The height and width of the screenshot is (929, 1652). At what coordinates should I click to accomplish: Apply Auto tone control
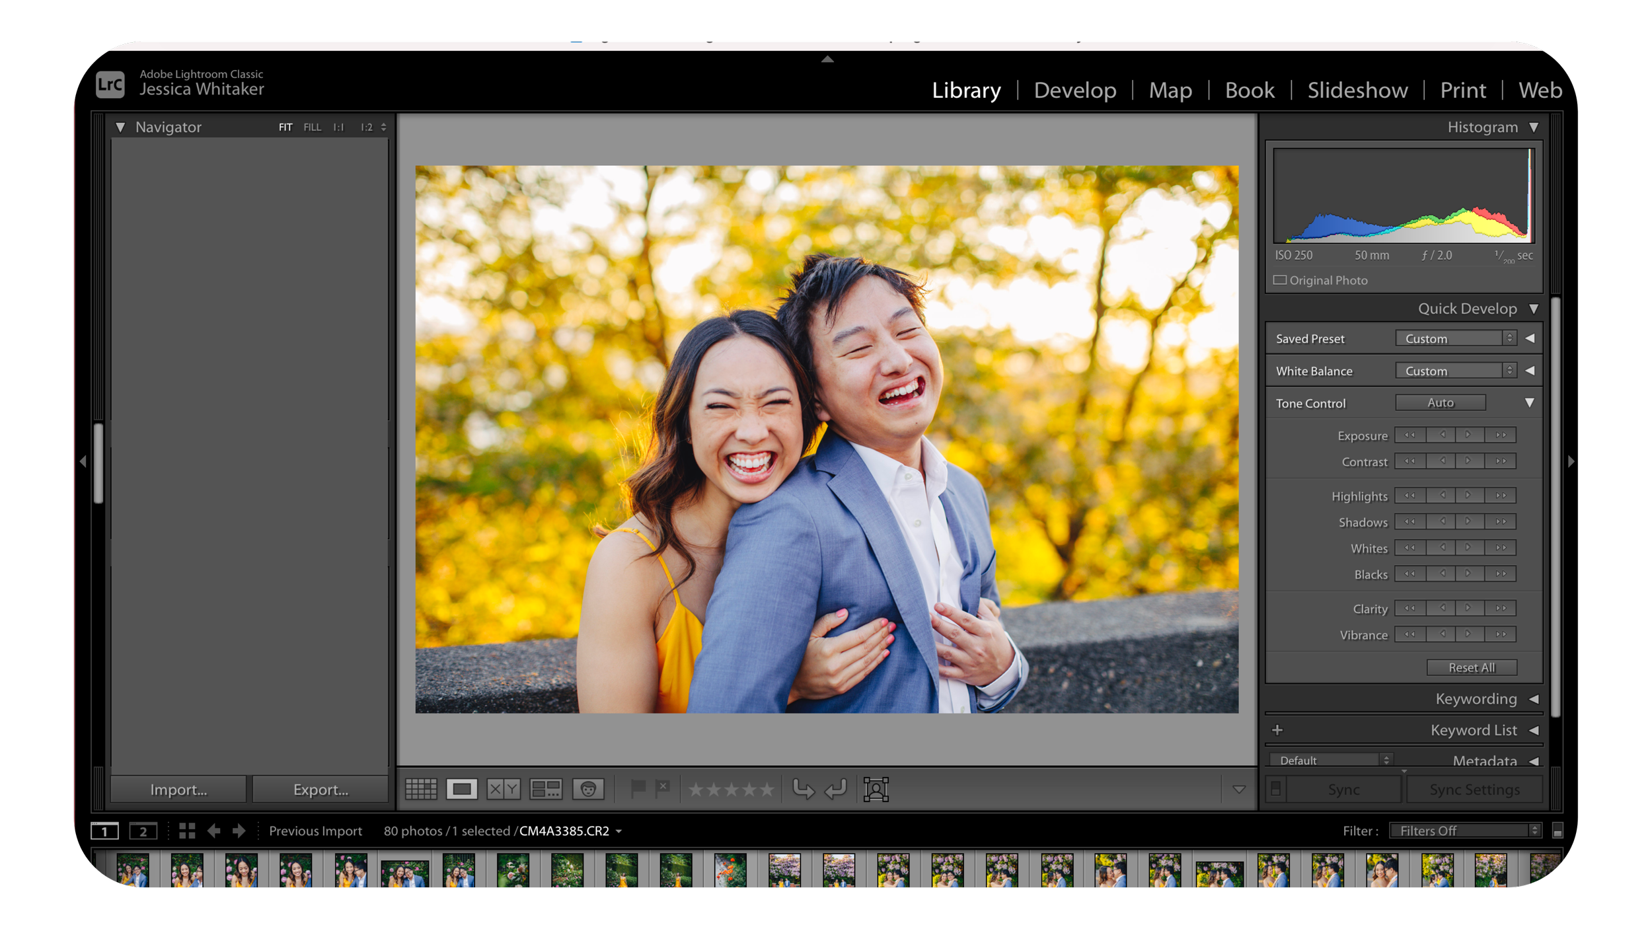pos(1441,402)
